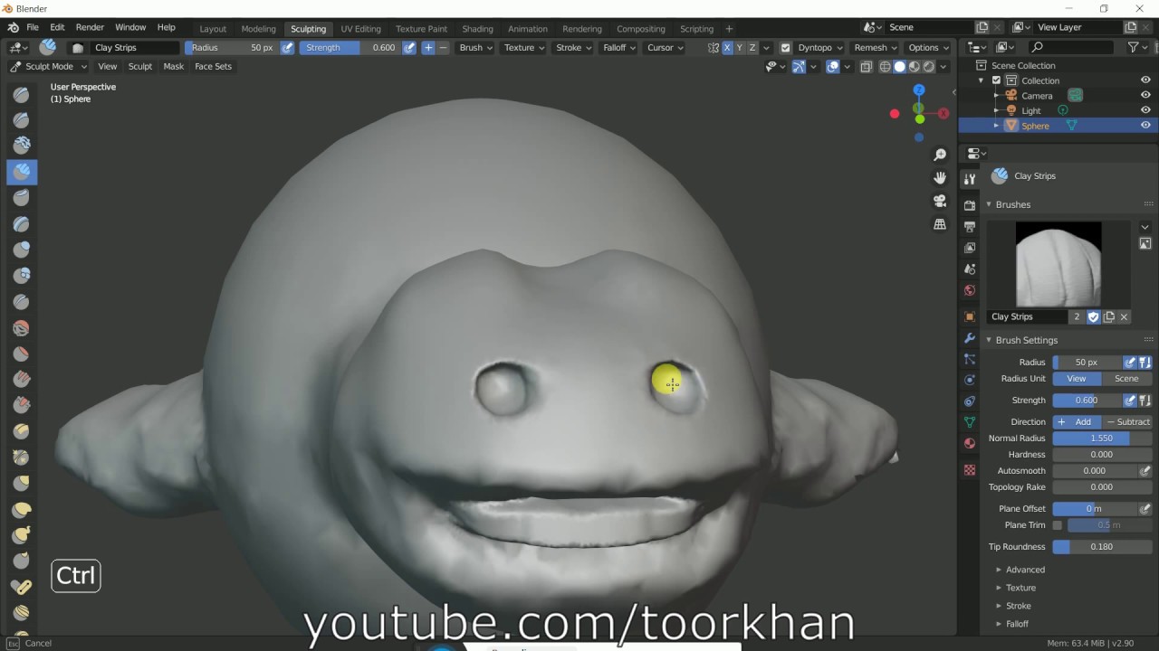Uncheck the Dyntopo checkbox
Viewport: 1159px width, 651px height.
(785, 48)
